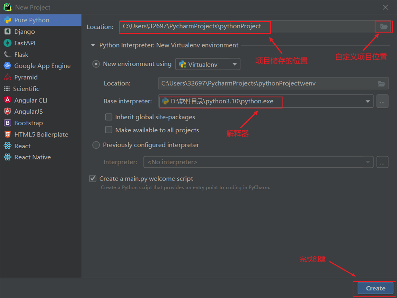Click the Pyramid icon in the sidebar
This screenshot has height=298, width=397.
coord(8,77)
